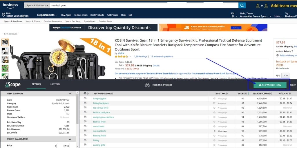Click the binoculars icon beside camping gear
Viewport: 297px width, 148px height.
coord(85,98)
